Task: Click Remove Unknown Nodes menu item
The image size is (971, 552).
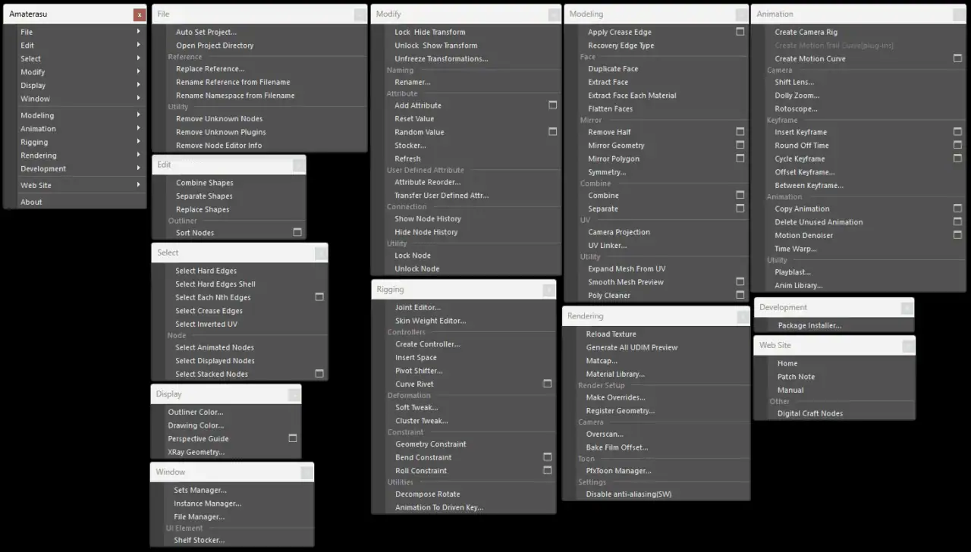Action: pyautogui.click(x=219, y=119)
